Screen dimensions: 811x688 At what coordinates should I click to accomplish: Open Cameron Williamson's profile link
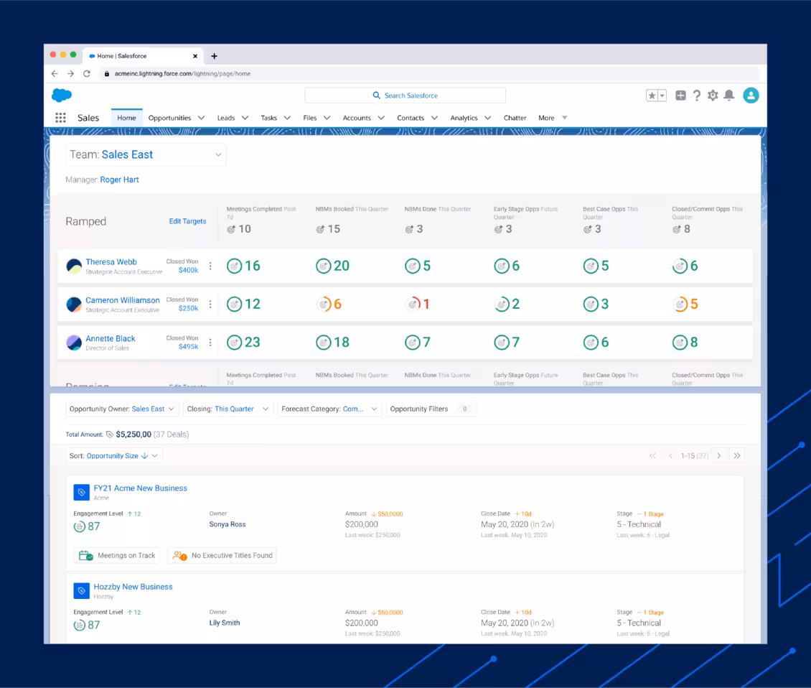click(x=123, y=300)
